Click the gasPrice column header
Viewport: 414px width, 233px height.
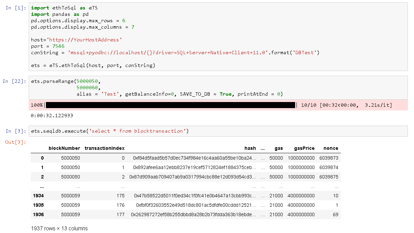(304, 148)
